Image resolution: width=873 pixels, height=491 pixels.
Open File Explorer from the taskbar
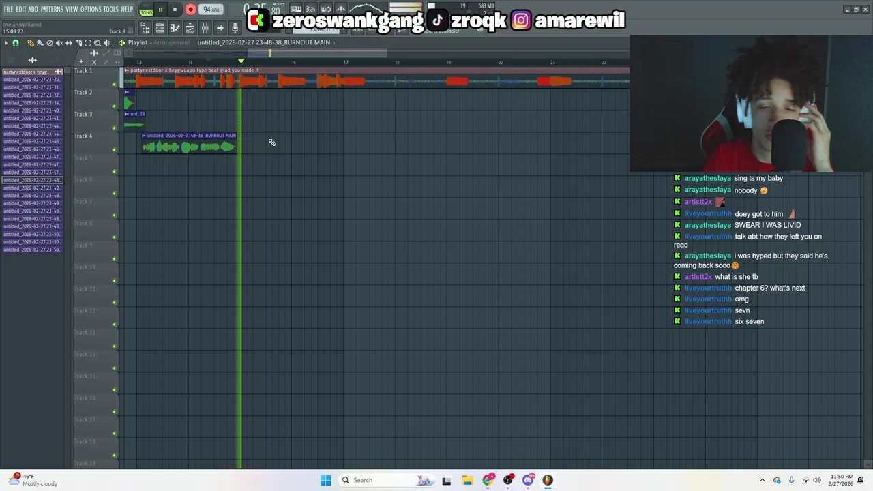click(467, 480)
